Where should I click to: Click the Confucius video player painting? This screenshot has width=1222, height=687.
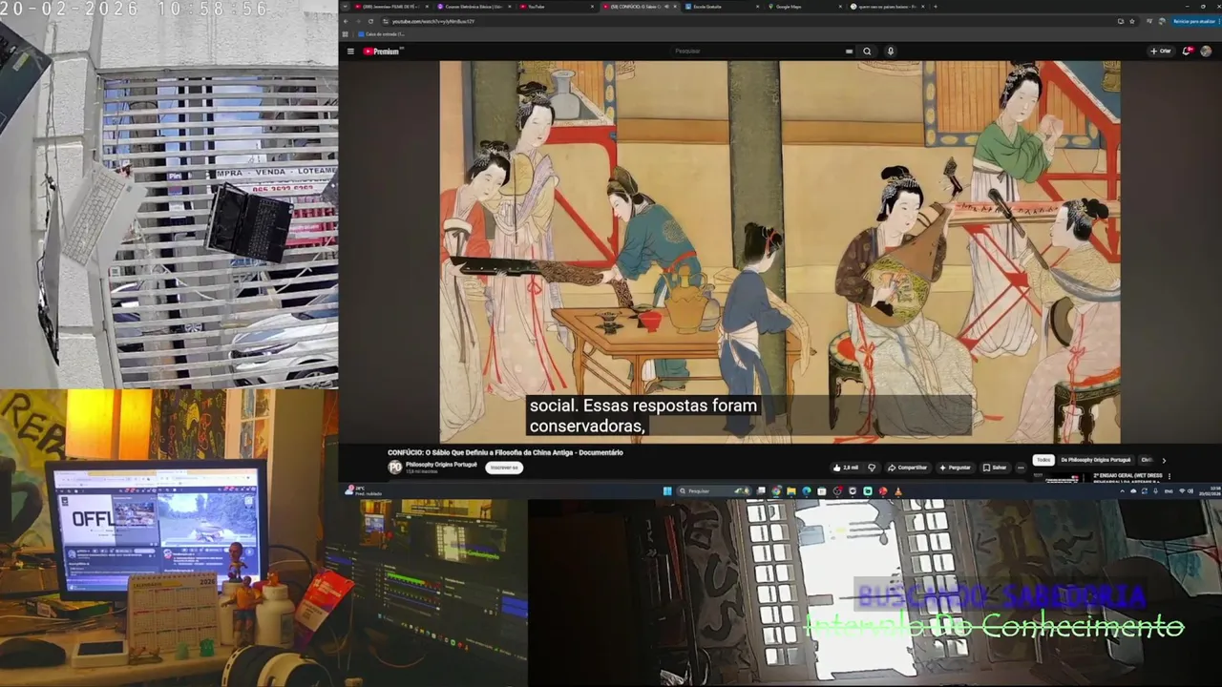point(780,252)
